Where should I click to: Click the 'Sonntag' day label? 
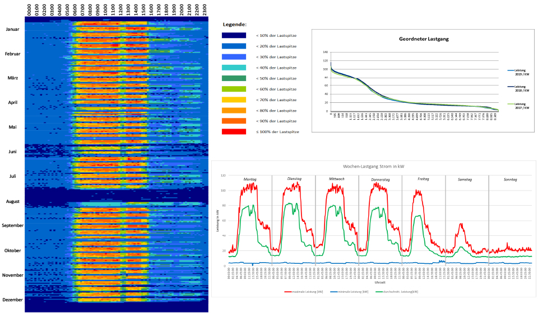(x=510, y=179)
